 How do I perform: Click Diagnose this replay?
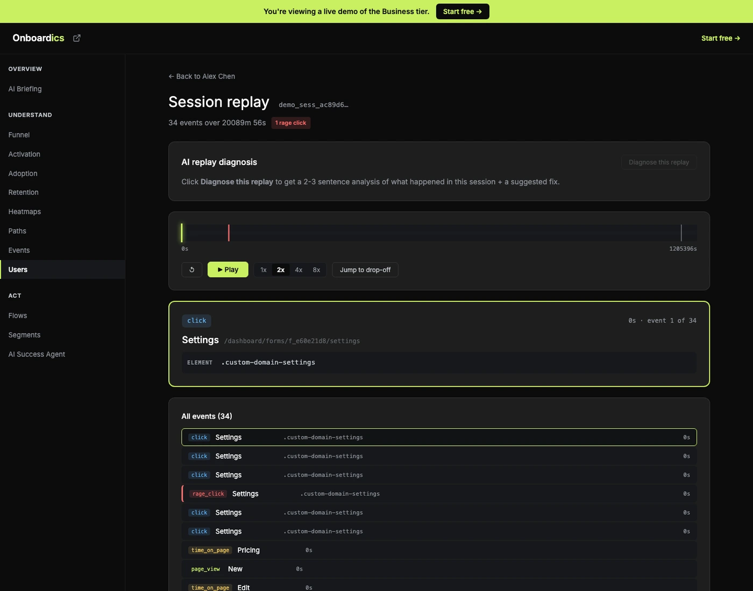pyautogui.click(x=658, y=162)
